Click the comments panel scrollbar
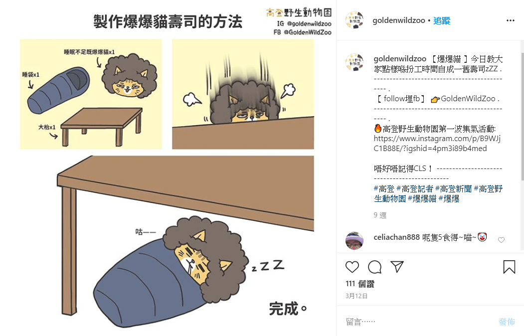 [x=522, y=117]
